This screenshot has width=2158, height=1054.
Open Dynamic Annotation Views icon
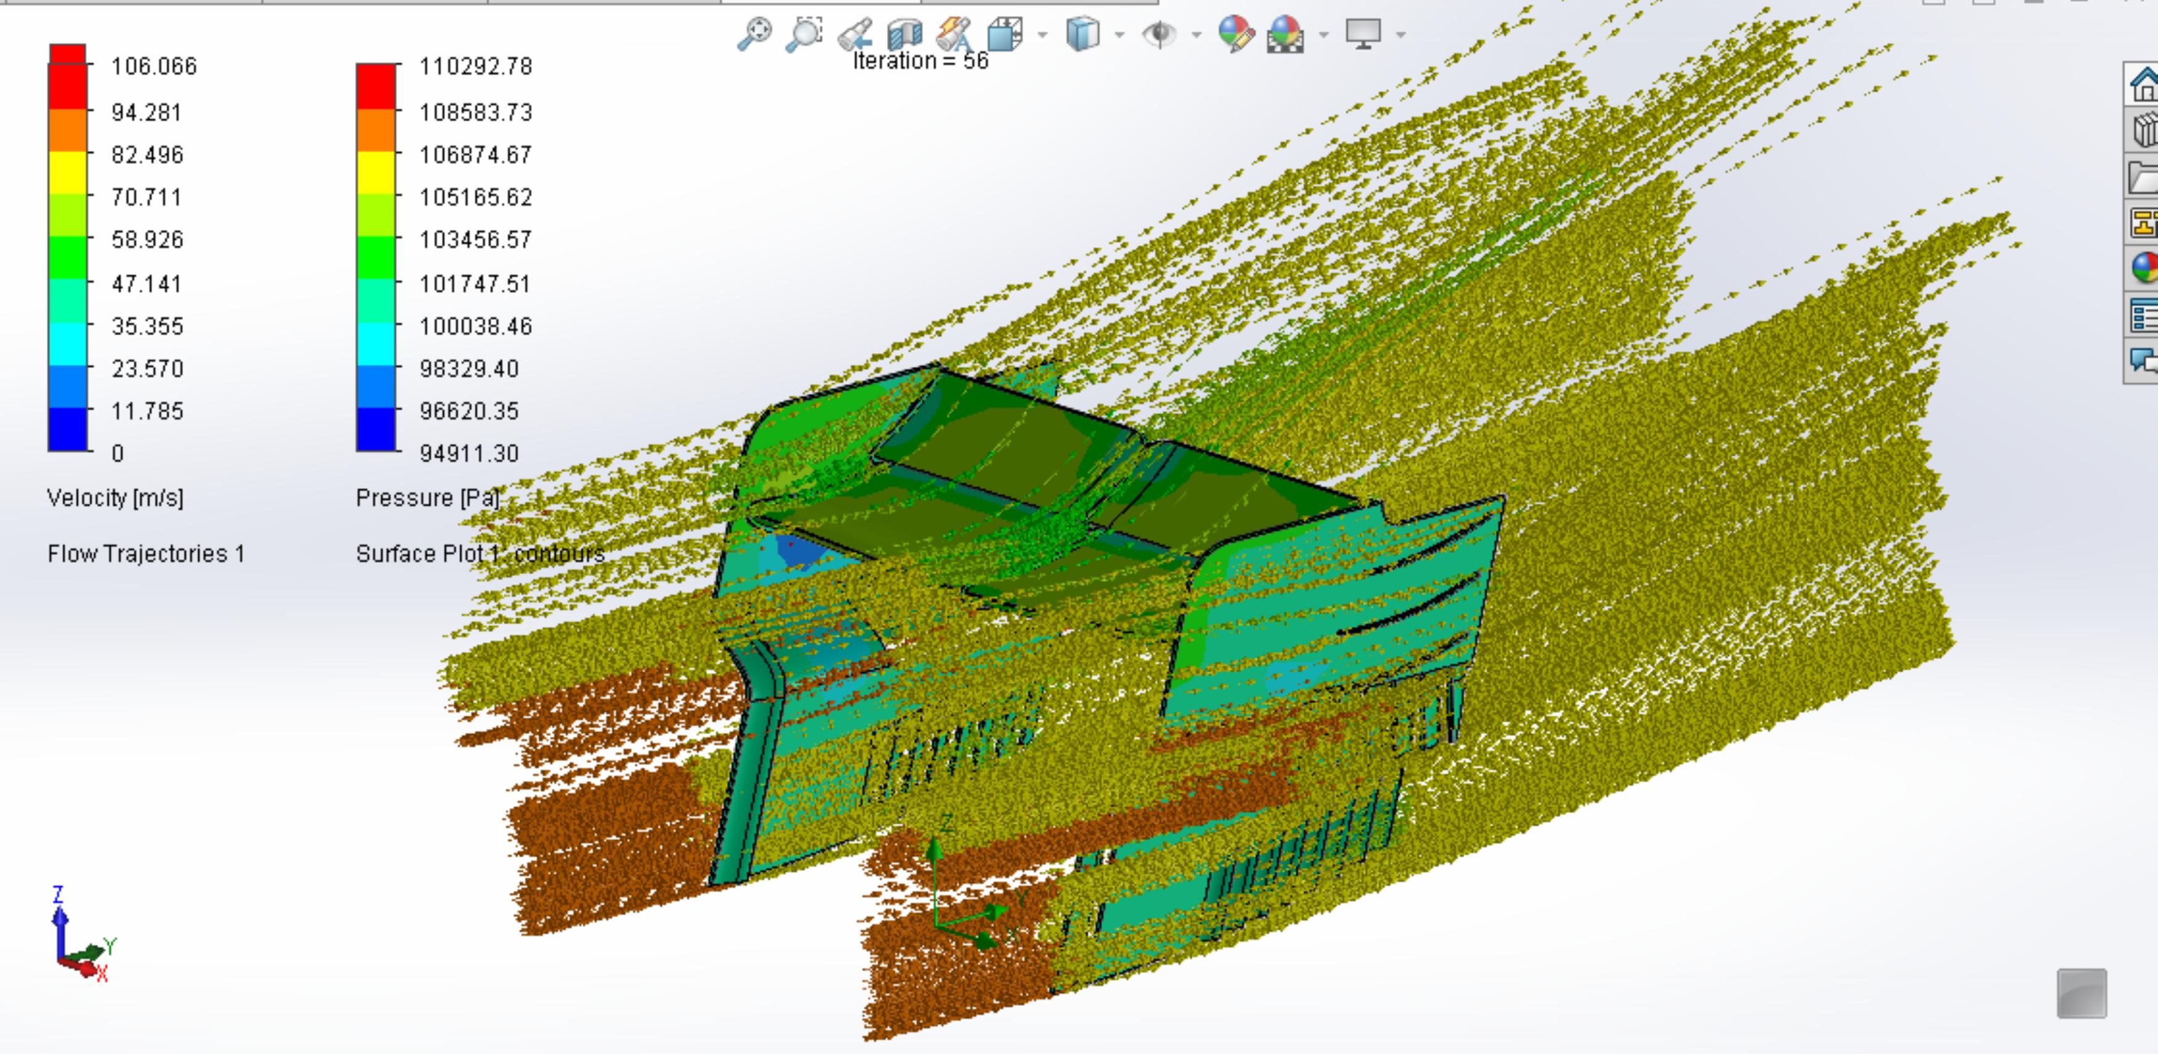[x=954, y=35]
